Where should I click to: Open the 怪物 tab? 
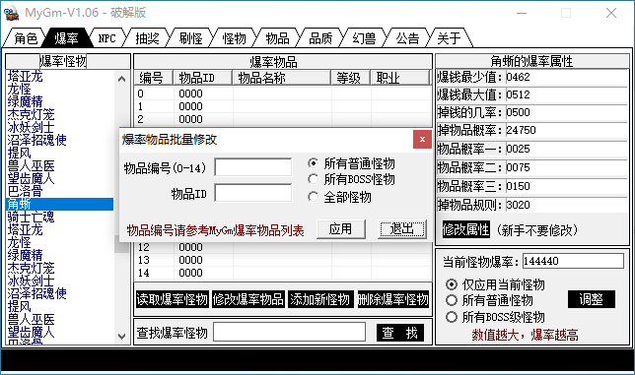click(x=234, y=38)
